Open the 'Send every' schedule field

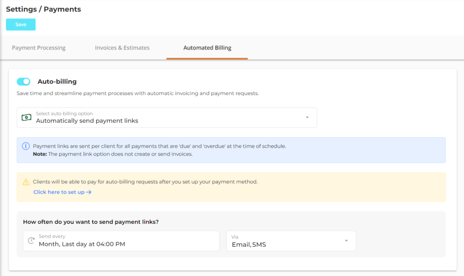click(122, 241)
